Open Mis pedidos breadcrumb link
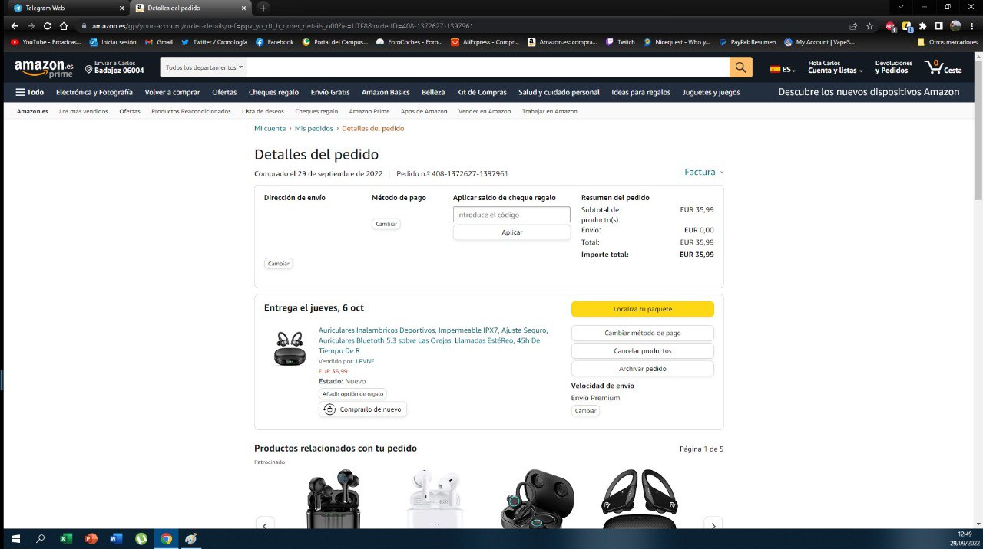 [x=313, y=128]
